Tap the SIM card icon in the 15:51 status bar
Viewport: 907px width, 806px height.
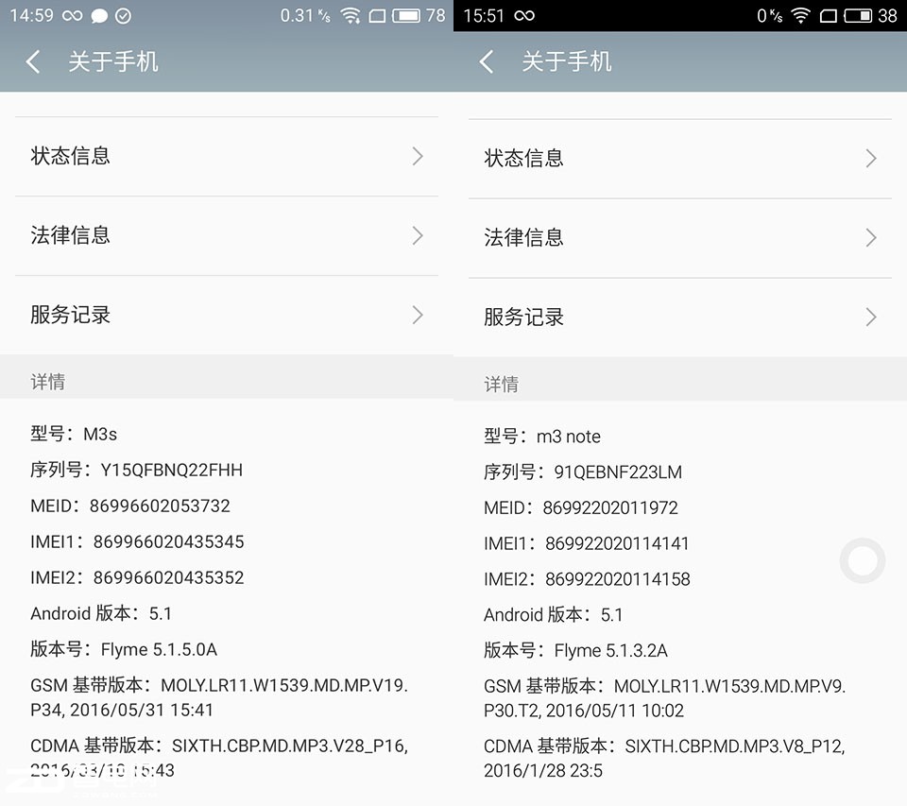829,16
